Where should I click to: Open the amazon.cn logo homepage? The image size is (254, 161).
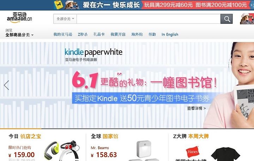(19, 18)
